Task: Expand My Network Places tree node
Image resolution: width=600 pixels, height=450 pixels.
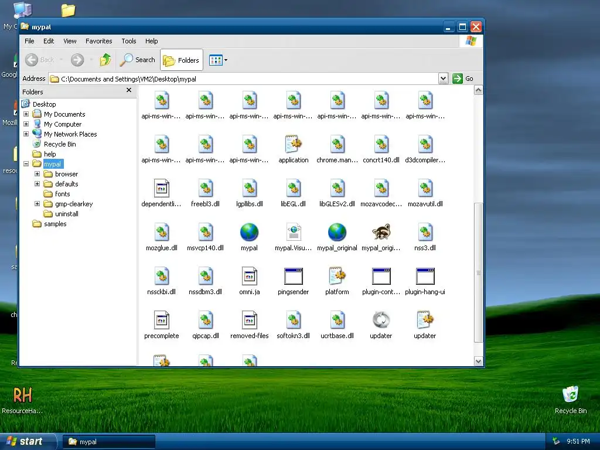Action: coord(26,134)
